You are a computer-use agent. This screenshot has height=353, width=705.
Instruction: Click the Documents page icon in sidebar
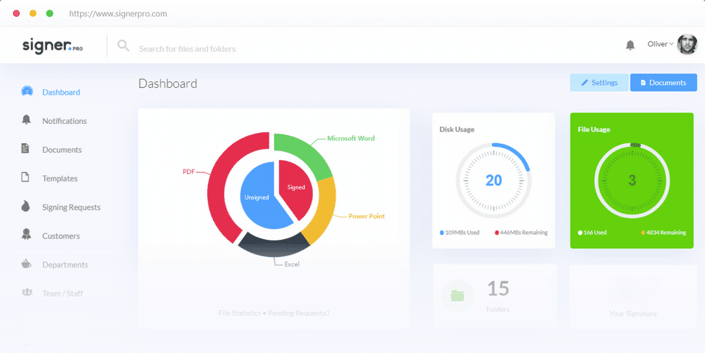click(26, 149)
